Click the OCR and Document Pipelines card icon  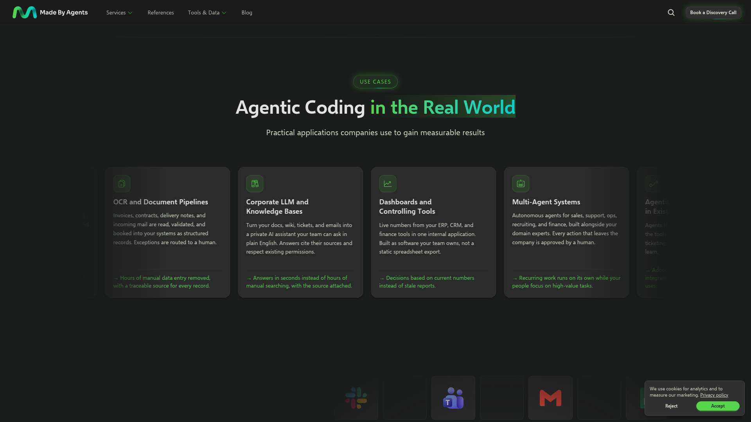pyautogui.click(x=122, y=184)
